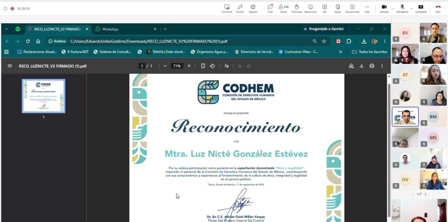Open Aplicaciones in Teams toolbar
The width and height of the screenshot is (448, 222).
(x=352, y=8)
